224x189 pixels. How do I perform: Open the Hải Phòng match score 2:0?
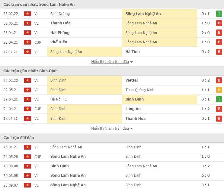point(205,33)
